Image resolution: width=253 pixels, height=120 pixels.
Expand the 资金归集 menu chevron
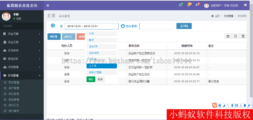coord(40,34)
